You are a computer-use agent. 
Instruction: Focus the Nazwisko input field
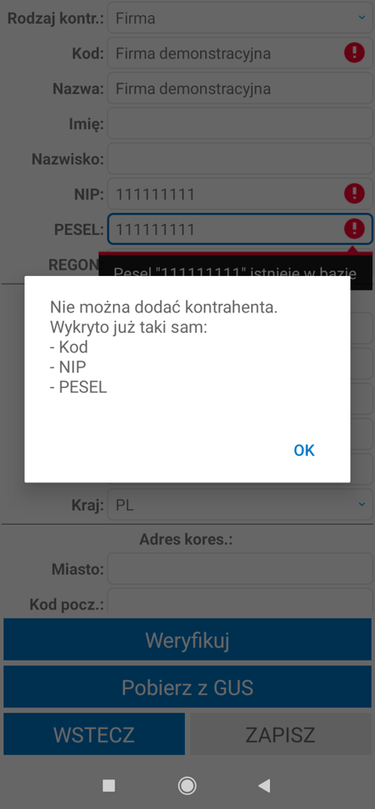[x=240, y=159]
